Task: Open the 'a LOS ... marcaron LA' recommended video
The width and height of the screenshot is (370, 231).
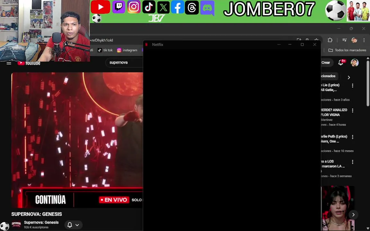Action: tap(333, 164)
